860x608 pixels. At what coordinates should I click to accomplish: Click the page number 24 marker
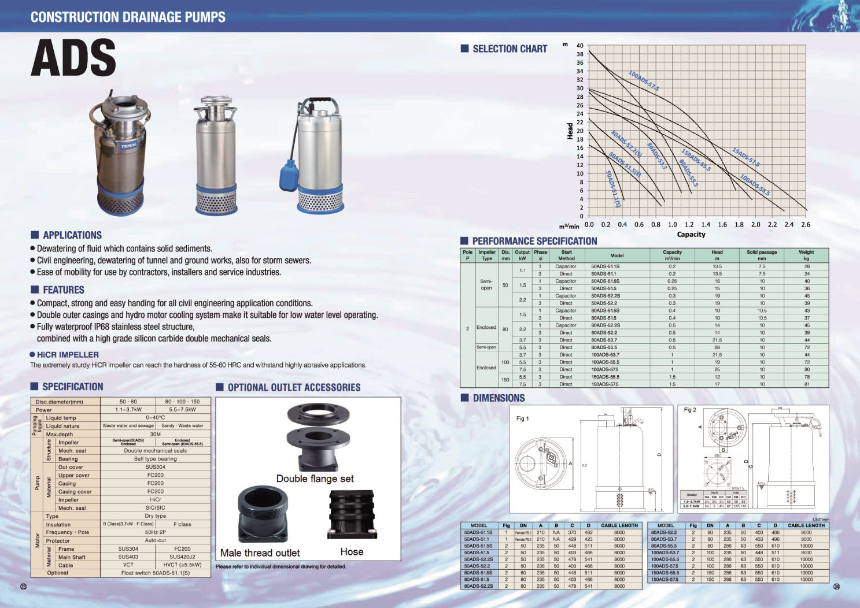[836, 587]
